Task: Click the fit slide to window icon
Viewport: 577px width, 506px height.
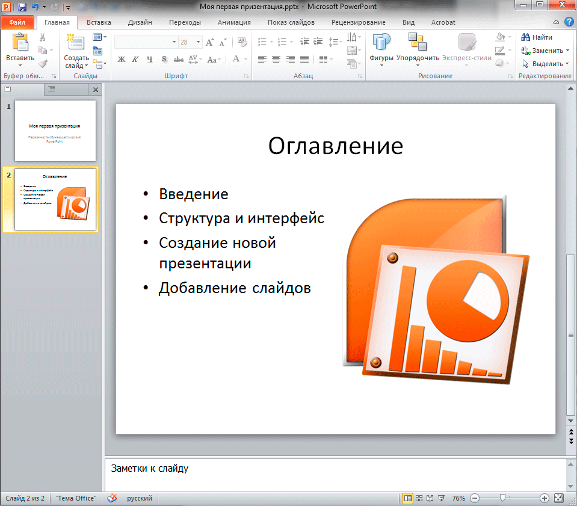Action: coord(558,498)
